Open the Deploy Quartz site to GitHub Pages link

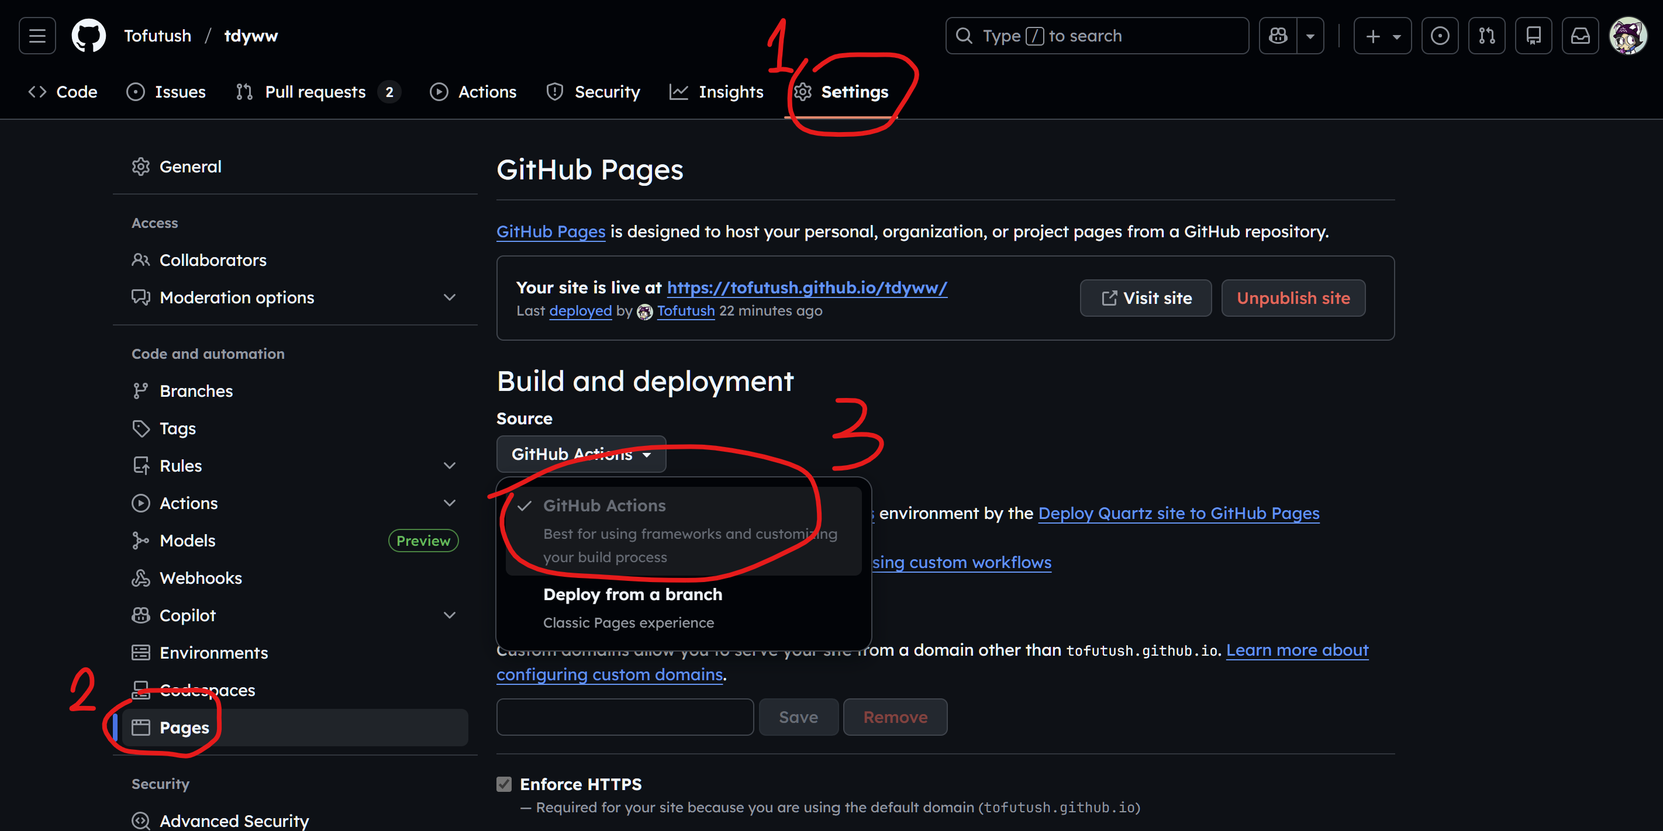(1178, 513)
